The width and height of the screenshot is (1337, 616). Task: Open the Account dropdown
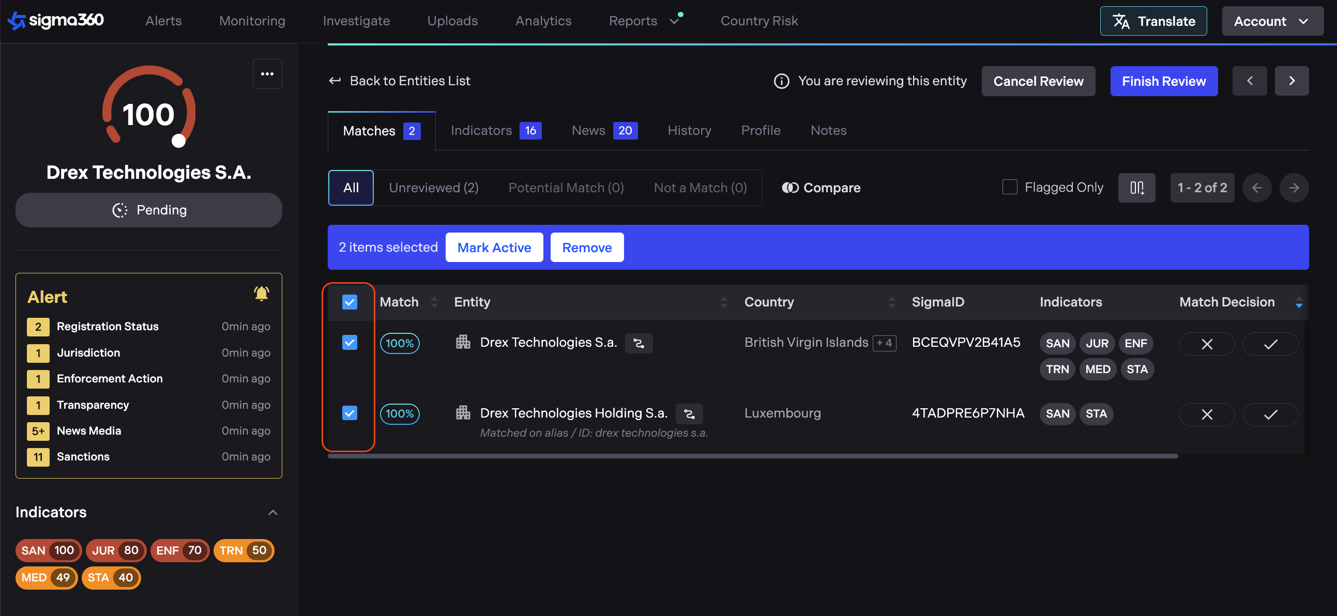coord(1272,21)
